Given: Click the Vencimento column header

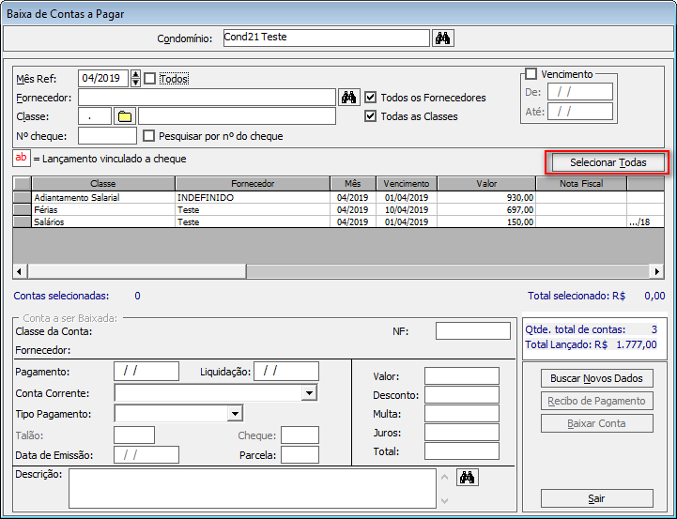Looking at the screenshot, I should tap(407, 184).
